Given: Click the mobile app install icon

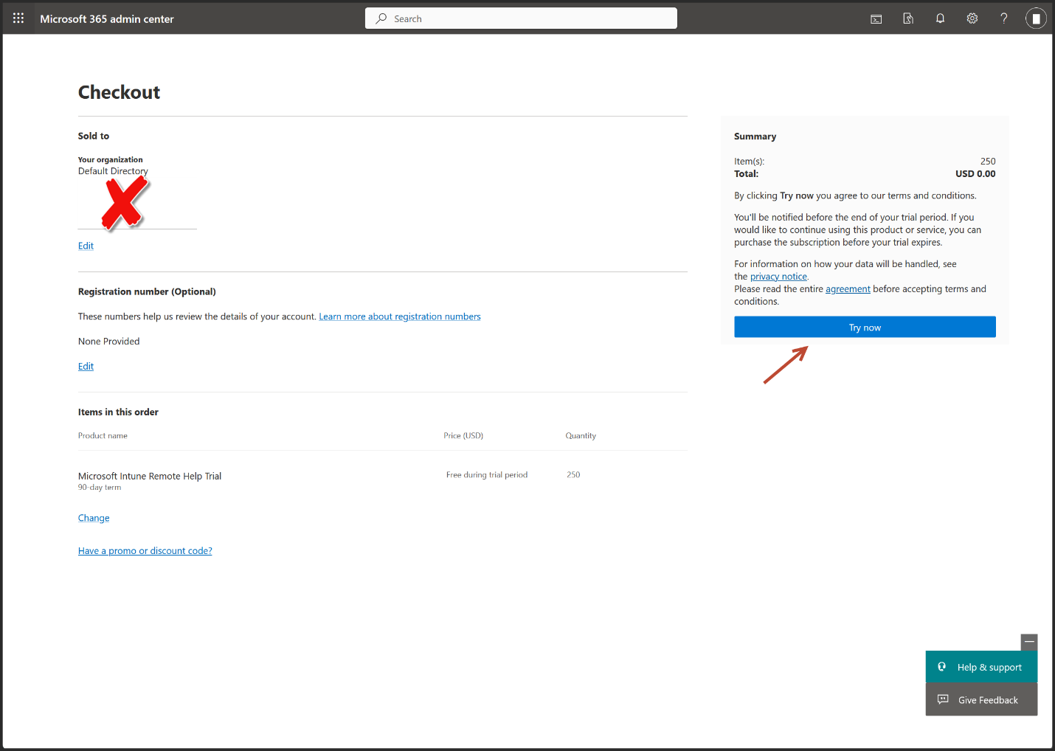Looking at the screenshot, I should [908, 19].
